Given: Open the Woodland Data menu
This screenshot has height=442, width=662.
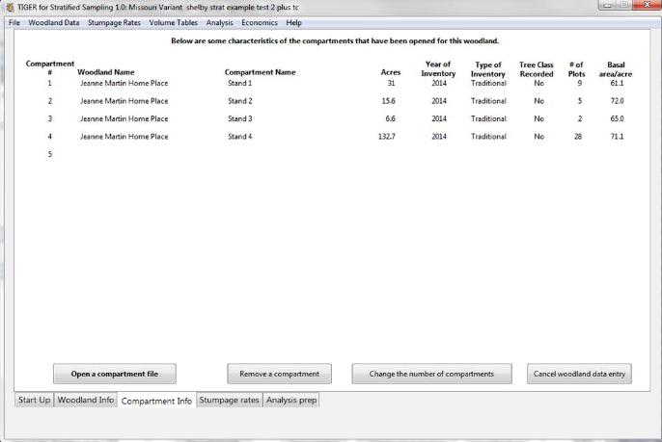Looking at the screenshot, I should coord(54,22).
